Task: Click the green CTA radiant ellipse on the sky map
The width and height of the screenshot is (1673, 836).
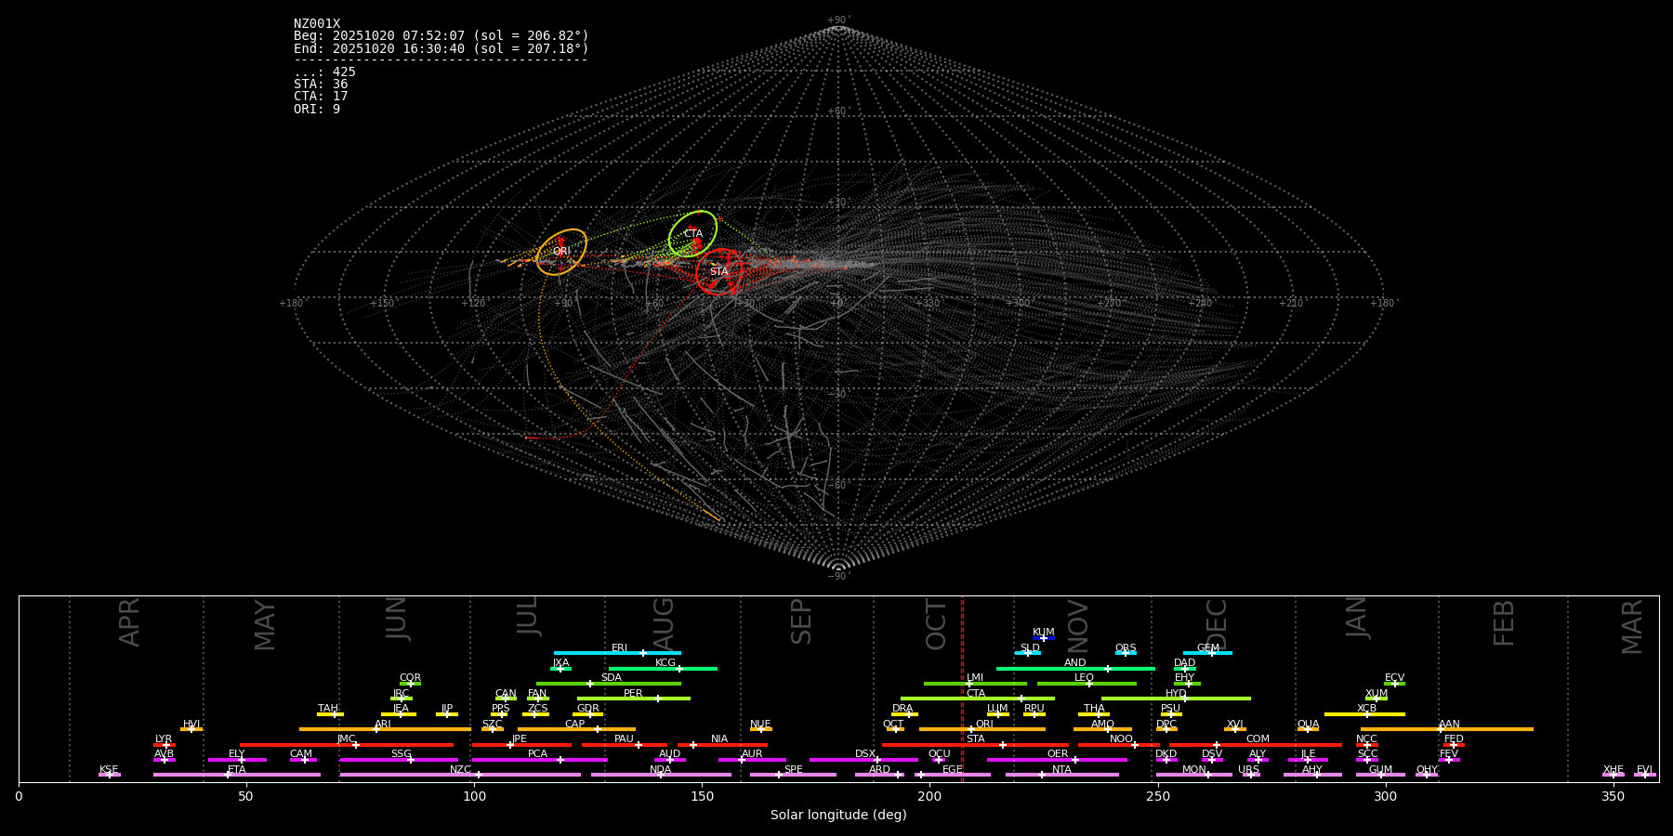Action: [x=693, y=234]
